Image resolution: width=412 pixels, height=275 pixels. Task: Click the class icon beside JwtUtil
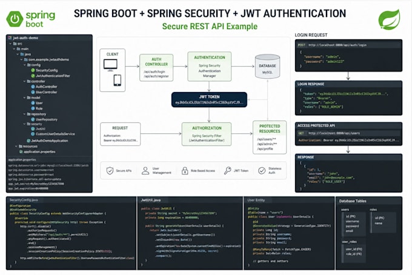(x=33, y=128)
